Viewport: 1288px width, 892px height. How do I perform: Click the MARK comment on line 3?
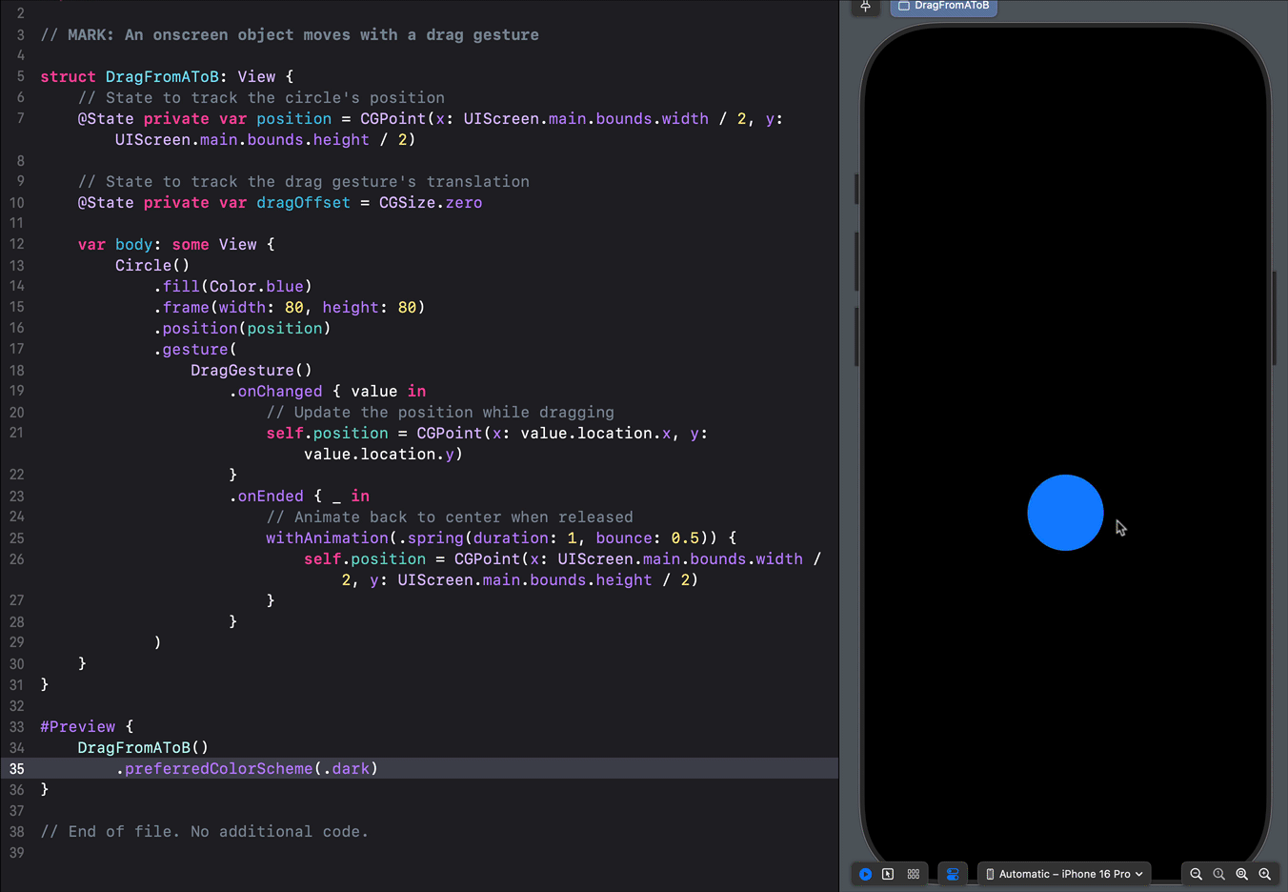(290, 35)
